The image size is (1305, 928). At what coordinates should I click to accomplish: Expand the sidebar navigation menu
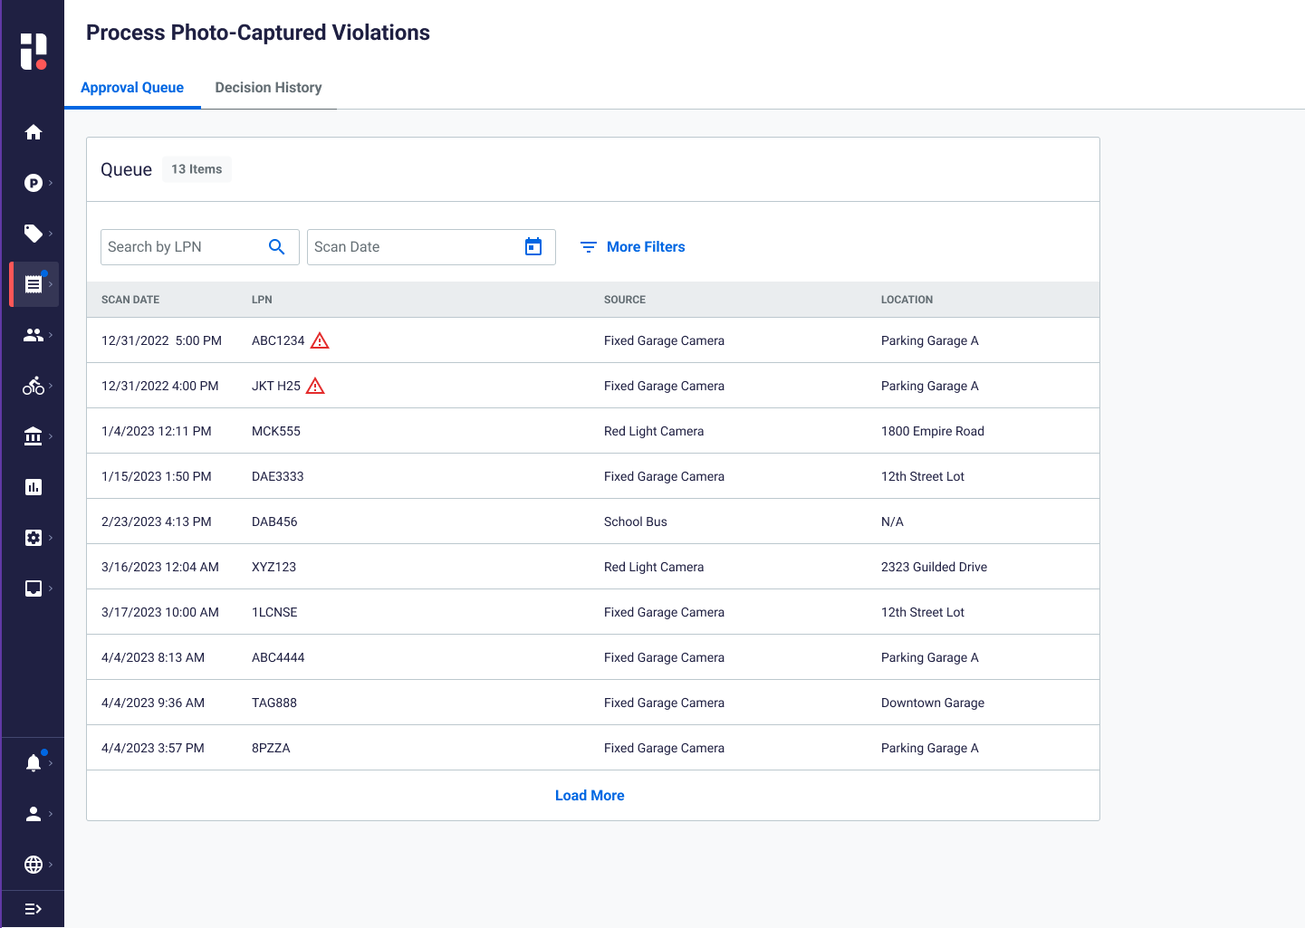click(34, 909)
